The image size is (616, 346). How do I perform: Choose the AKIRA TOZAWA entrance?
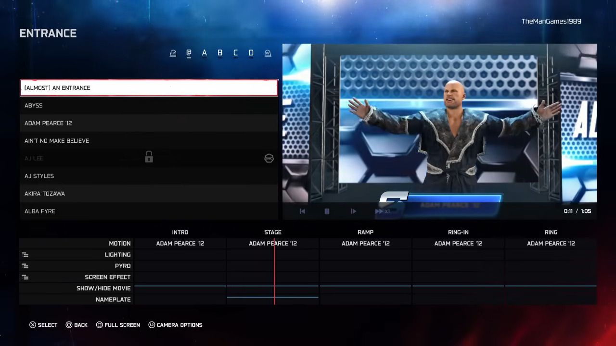click(149, 194)
